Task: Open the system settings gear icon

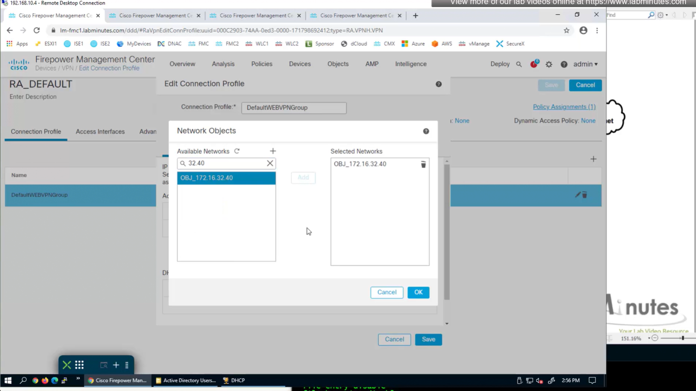Action: [x=549, y=64]
